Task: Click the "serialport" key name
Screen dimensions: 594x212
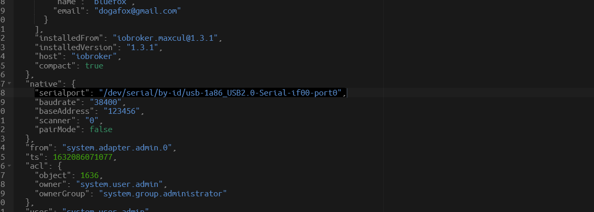Action: 62,93
